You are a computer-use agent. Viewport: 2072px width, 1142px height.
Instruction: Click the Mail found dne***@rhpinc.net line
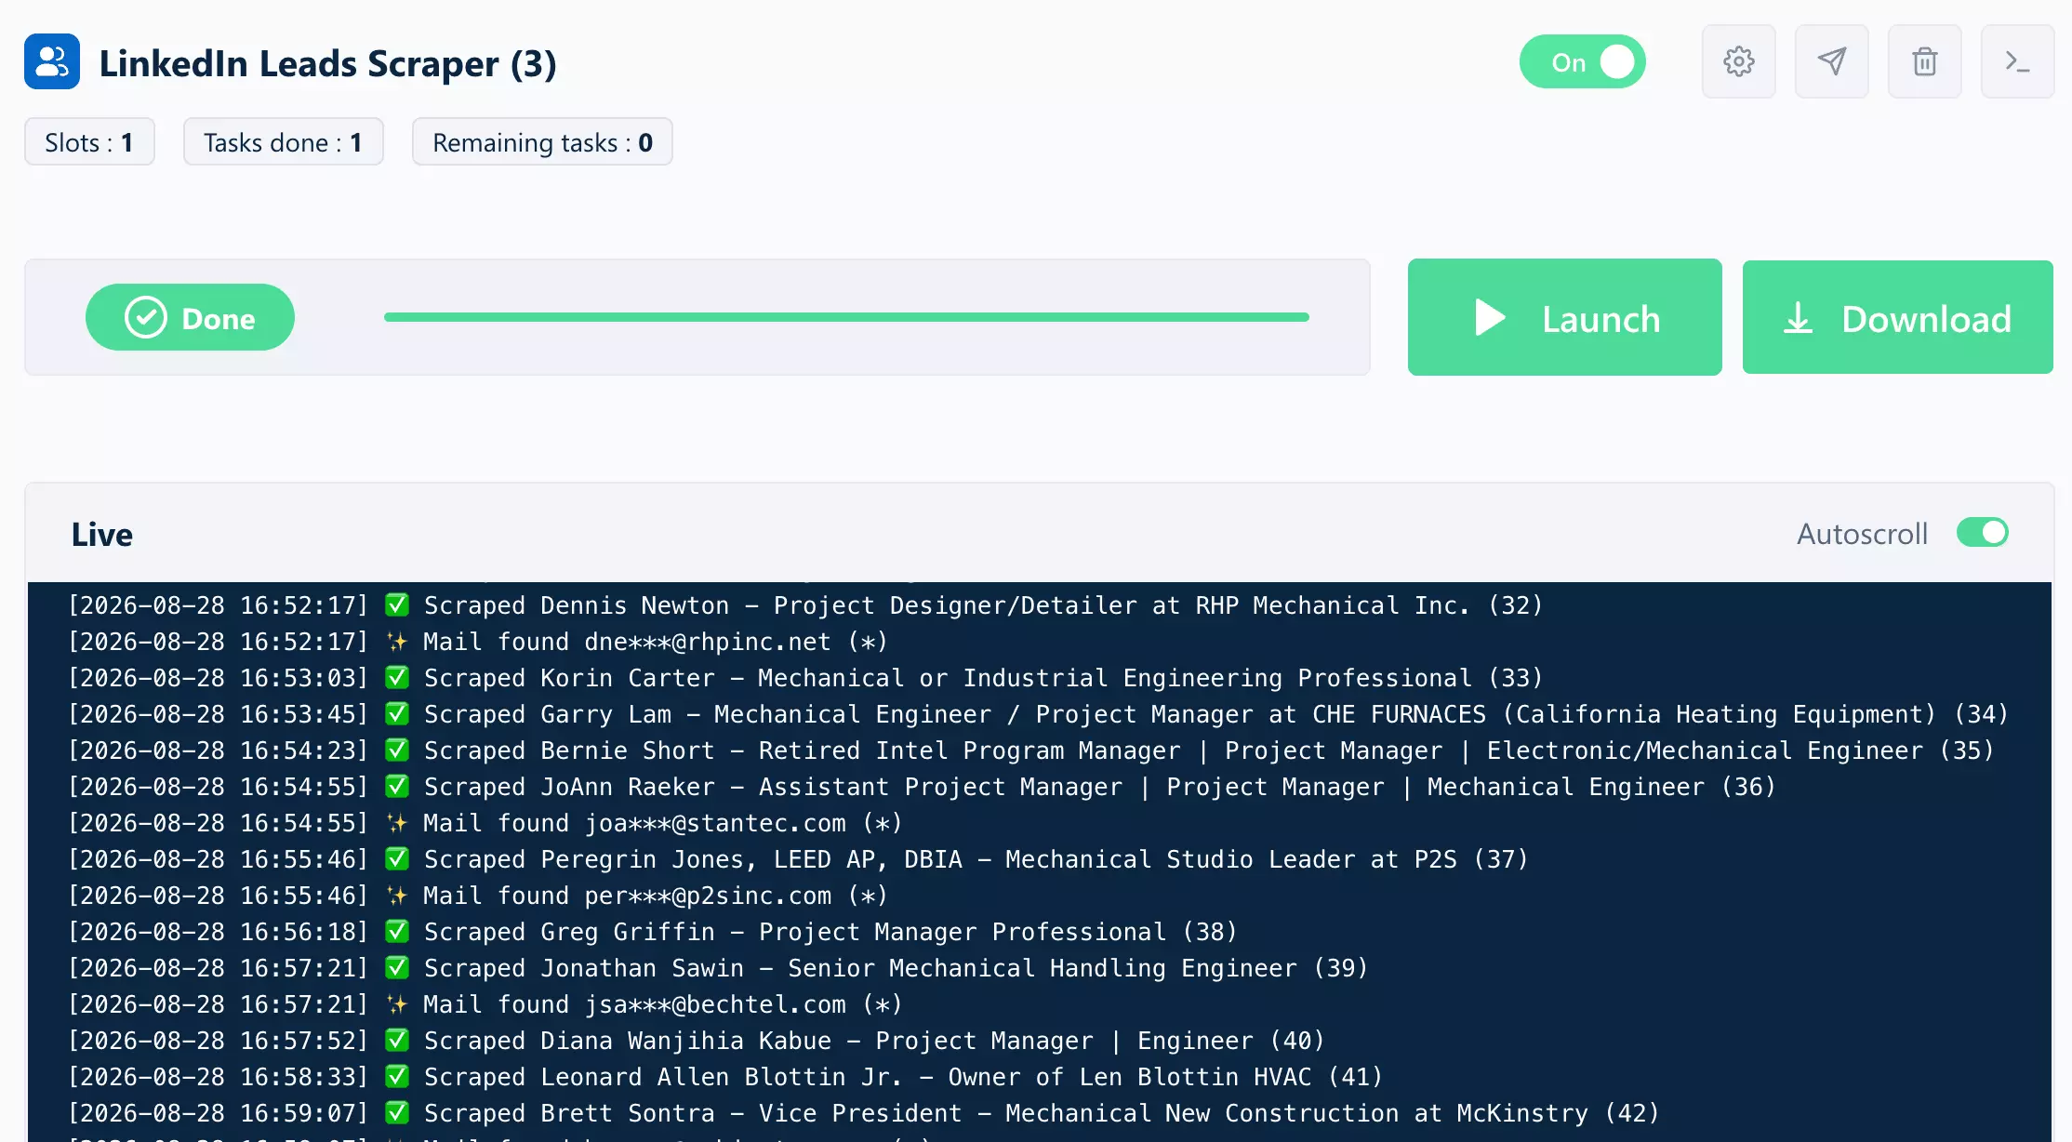pyautogui.click(x=478, y=642)
